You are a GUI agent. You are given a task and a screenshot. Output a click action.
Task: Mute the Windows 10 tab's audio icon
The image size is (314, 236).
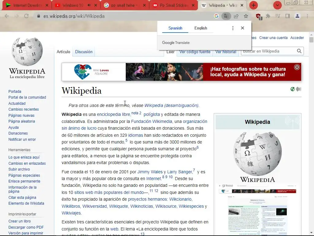(89, 6)
